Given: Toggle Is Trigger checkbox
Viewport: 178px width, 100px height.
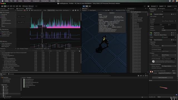Looking at the screenshot, I should click(x=162, y=19).
